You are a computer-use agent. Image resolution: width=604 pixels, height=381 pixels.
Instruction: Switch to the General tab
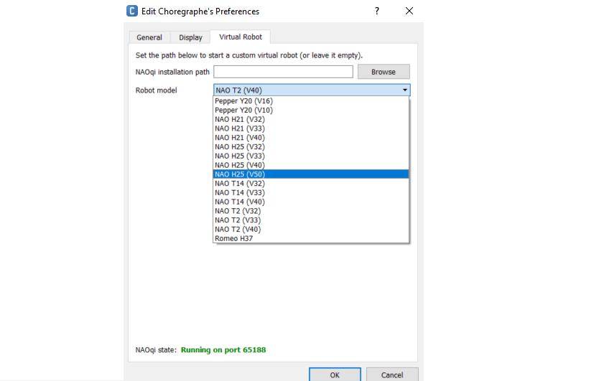[x=149, y=37]
